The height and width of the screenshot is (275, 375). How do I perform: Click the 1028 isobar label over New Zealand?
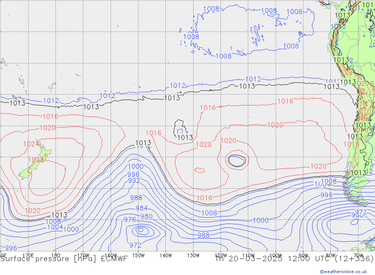click(x=36, y=160)
